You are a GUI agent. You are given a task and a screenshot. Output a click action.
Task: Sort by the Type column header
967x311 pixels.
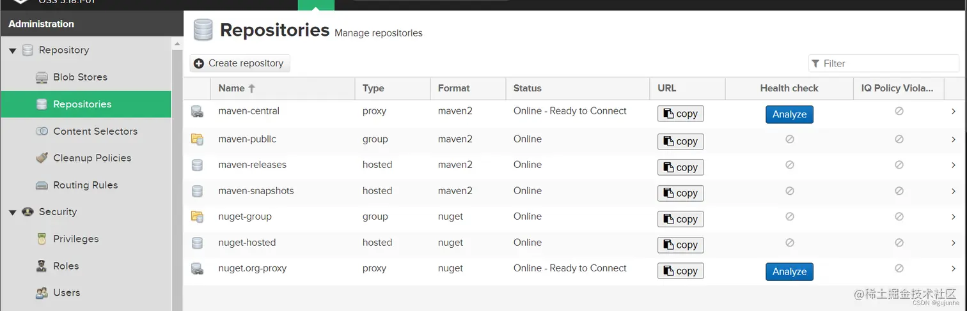pos(393,88)
